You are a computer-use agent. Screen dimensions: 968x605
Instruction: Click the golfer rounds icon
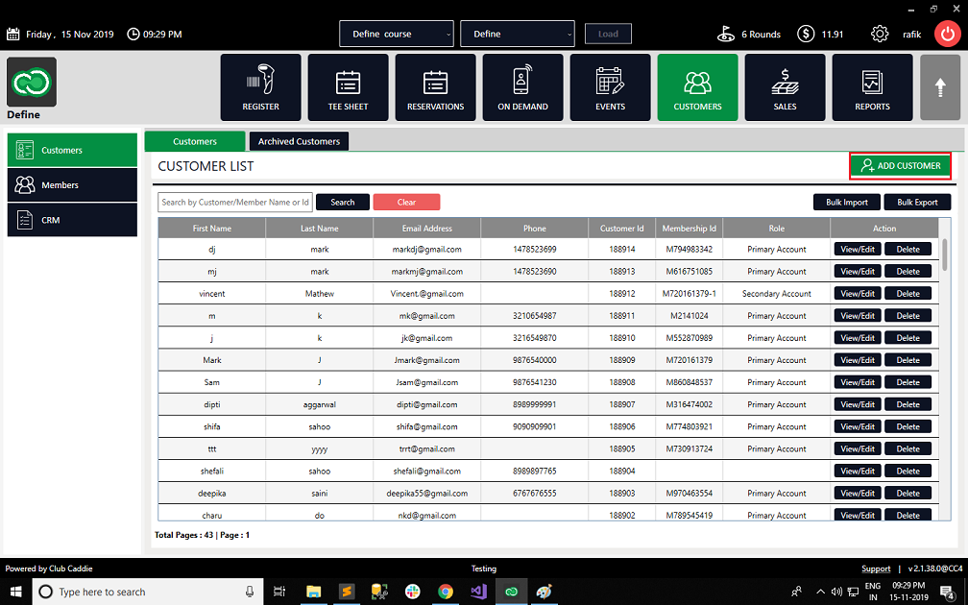pyautogui.click(x=725, y=34)
